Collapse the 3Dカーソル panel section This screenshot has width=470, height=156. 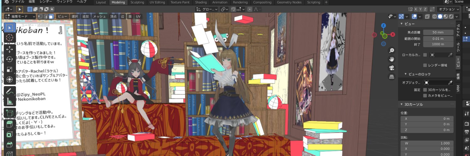pos(401,104)
